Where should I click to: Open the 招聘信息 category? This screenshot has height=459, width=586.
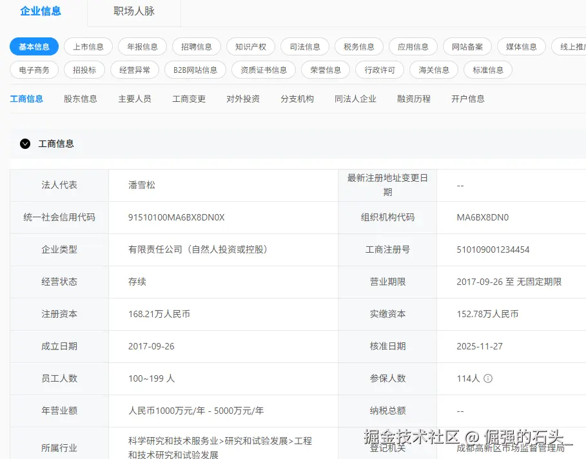click(x=197, y=46)
